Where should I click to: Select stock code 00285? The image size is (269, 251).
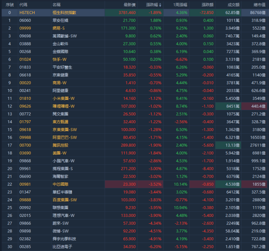click(x=25, y=247)
